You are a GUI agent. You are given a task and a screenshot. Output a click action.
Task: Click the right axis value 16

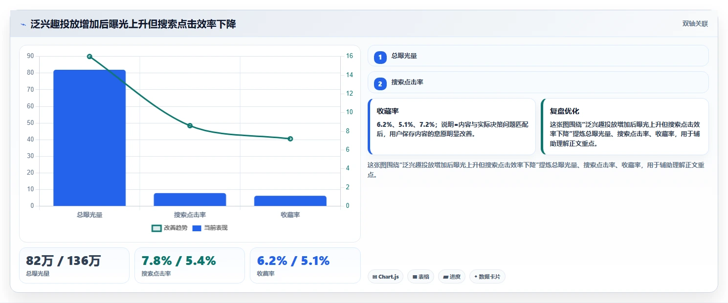click(x=350, y=56)
